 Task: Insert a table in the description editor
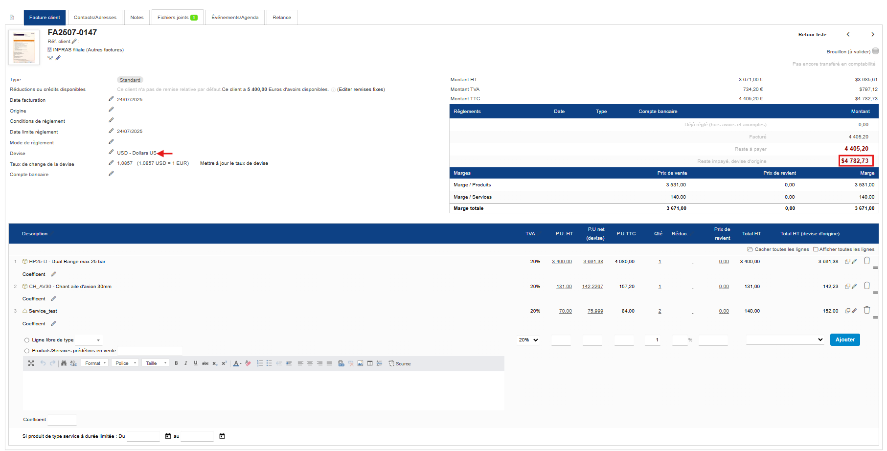click(x=370, y=363)
